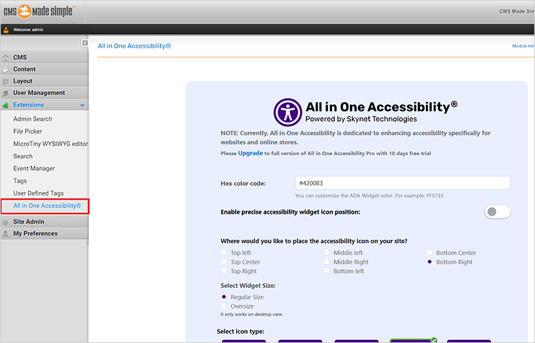Image resolution: width=535 pixels, height=343 pixels.
Task: Click the Layout menu icon
Action: pos(5,81)
